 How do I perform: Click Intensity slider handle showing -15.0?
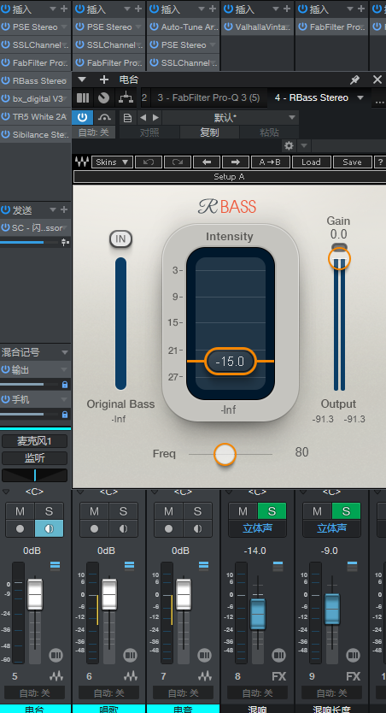tap(231, 362)
